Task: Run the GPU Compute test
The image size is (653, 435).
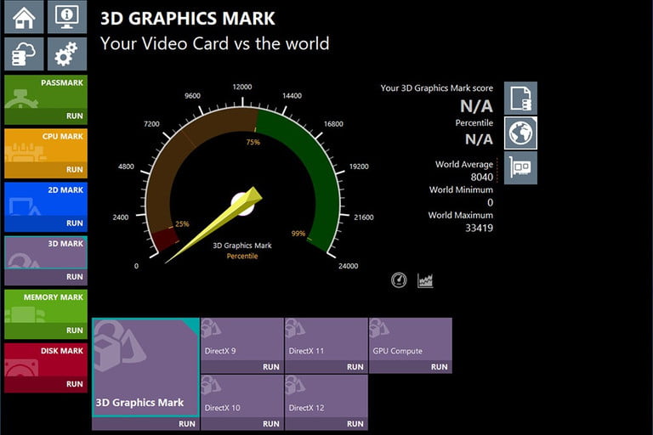Action: click(x=411, y=367)
